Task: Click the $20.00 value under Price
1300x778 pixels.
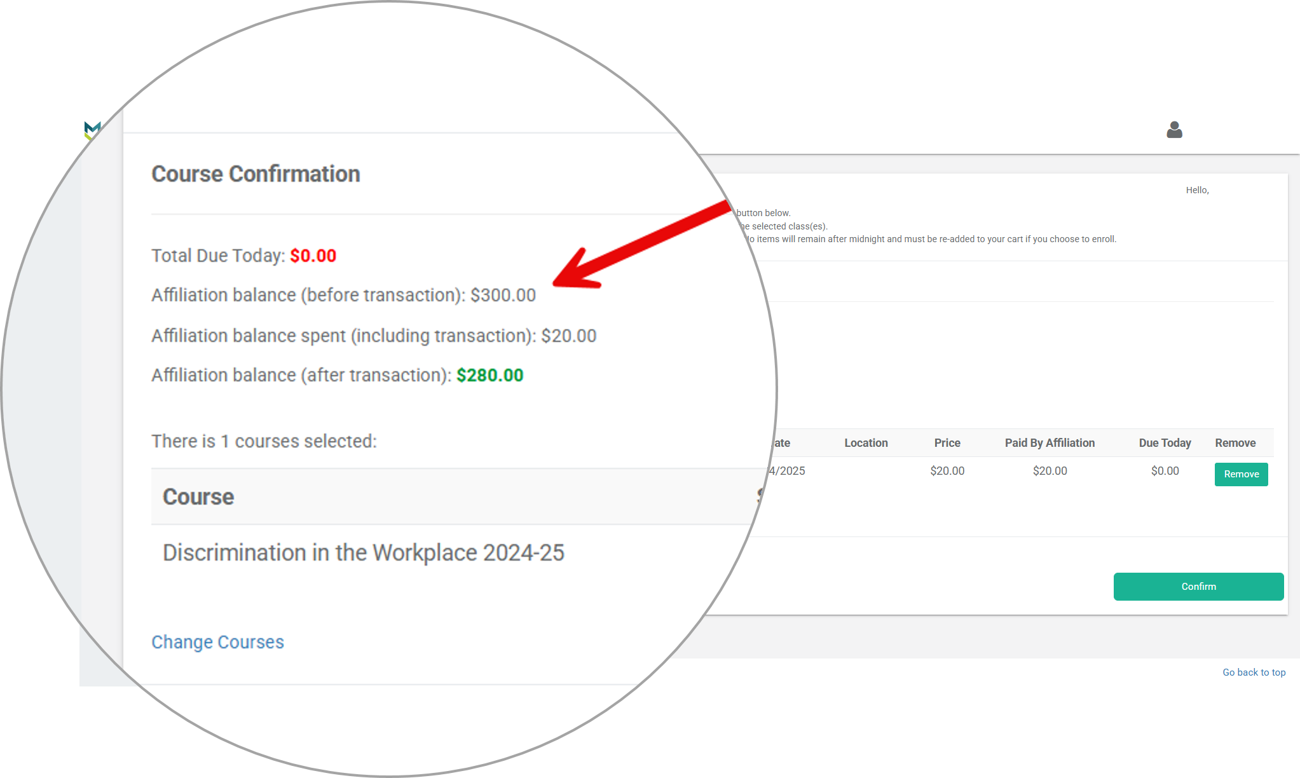Action: click(947, 471)
